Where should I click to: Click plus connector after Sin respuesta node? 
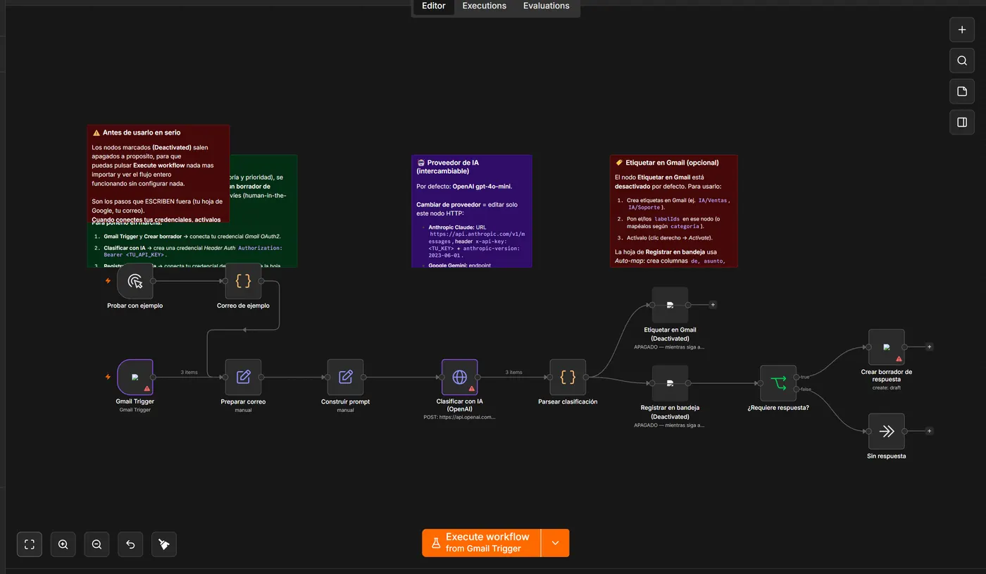[x=929, y=431]
